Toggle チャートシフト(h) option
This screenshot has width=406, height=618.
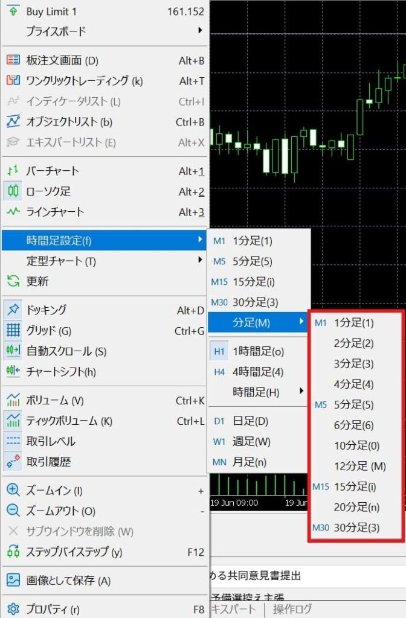pyautogui.click(x=104, y=371)
